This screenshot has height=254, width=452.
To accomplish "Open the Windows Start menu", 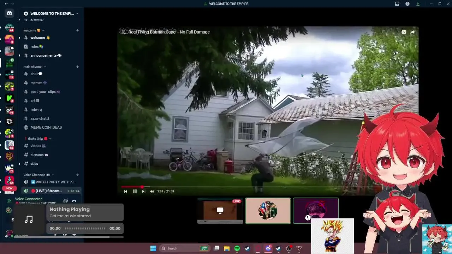I will pyautogui.click(x=153, y=248).
